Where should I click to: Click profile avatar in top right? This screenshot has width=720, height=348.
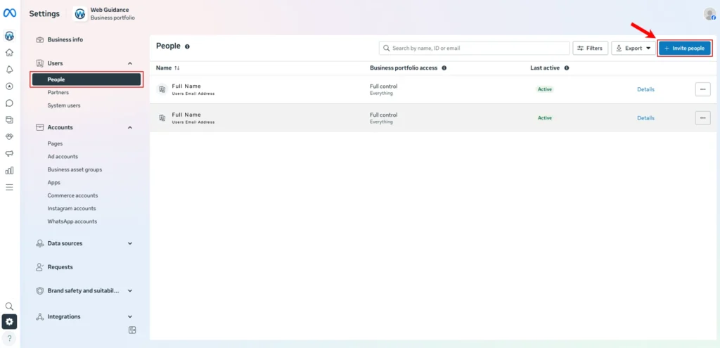(x=709, y=14)
